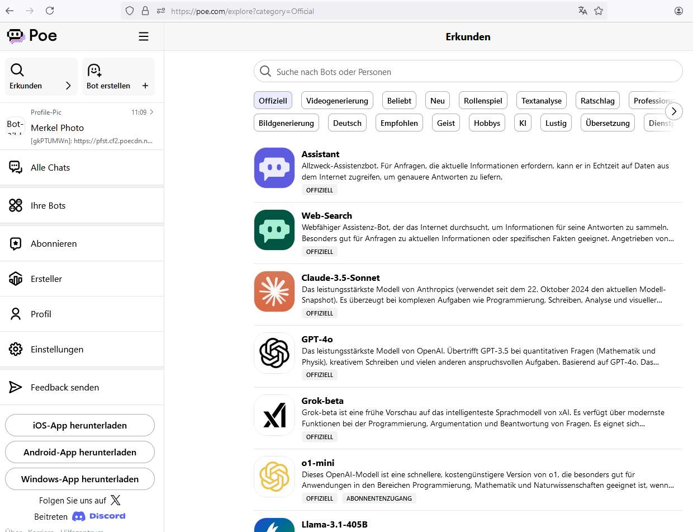Screen dimensions: 693x532
Task: Join the Discord server link
Action: [99, 516]
